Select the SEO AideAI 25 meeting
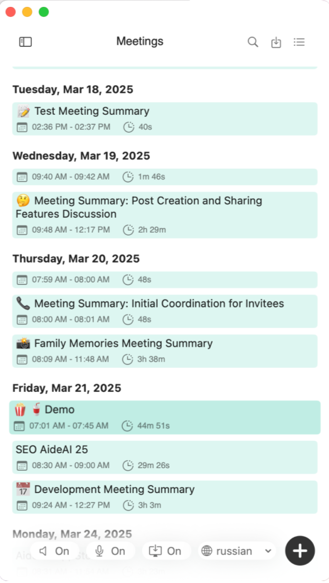The width and height of the screenshot is (329, 583). [x=165, y=457]
